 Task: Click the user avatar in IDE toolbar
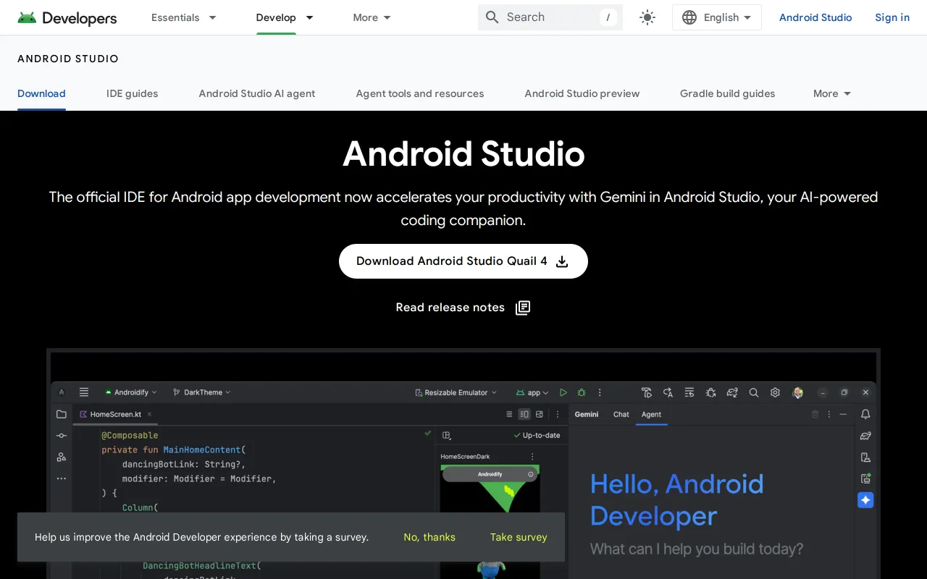pyautogui.click(x=798, y=392)
